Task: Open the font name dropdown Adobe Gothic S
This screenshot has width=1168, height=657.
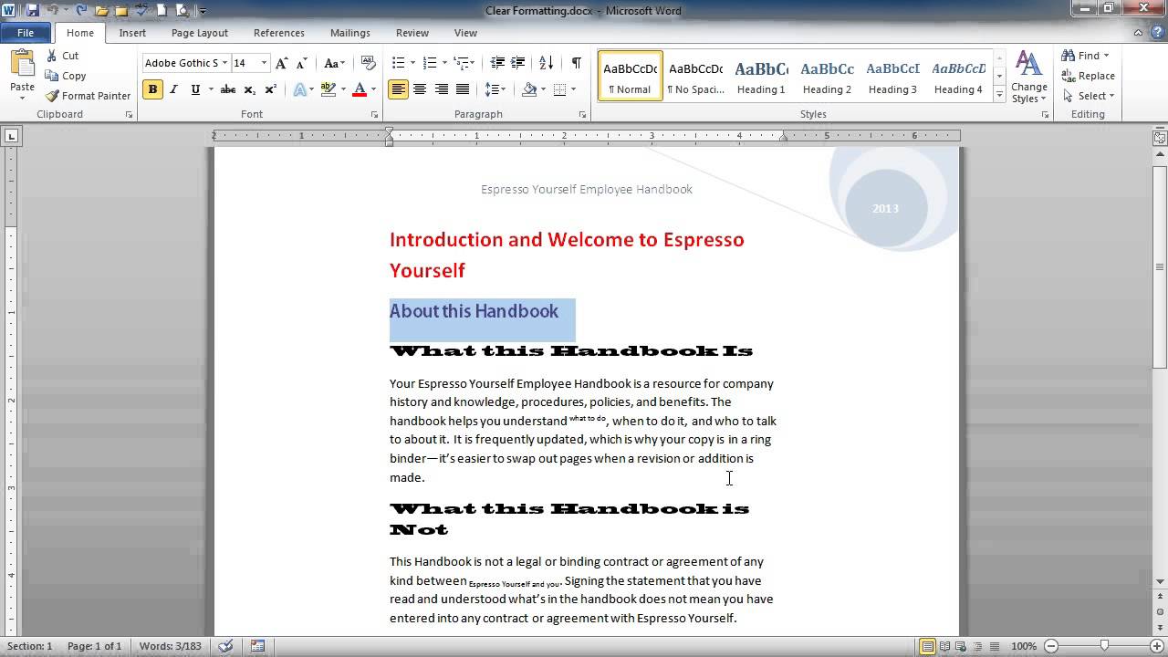Action: (224, 63)
